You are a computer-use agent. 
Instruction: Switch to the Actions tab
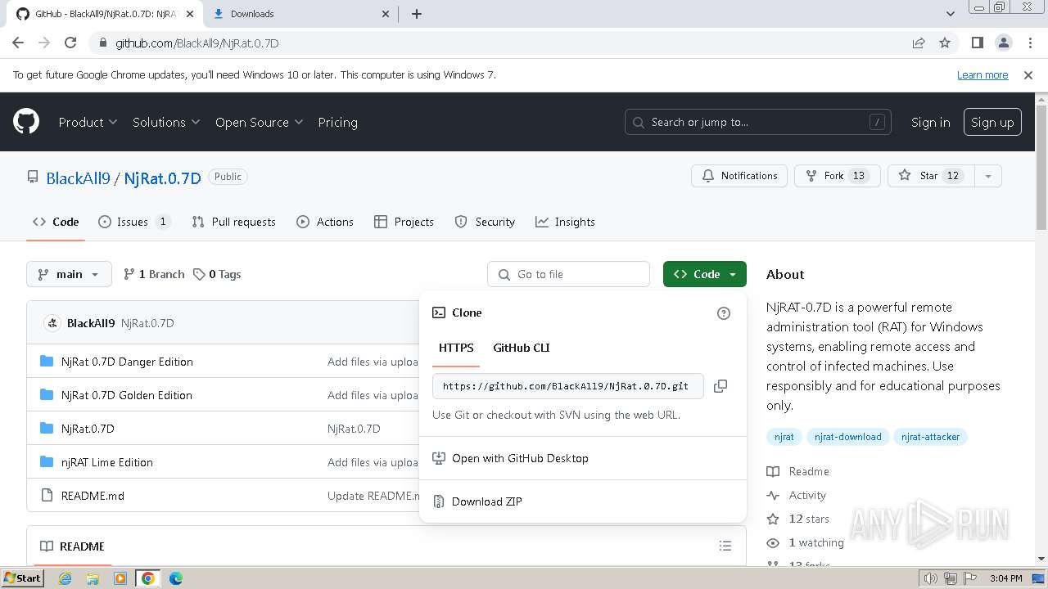click(325, 222)
